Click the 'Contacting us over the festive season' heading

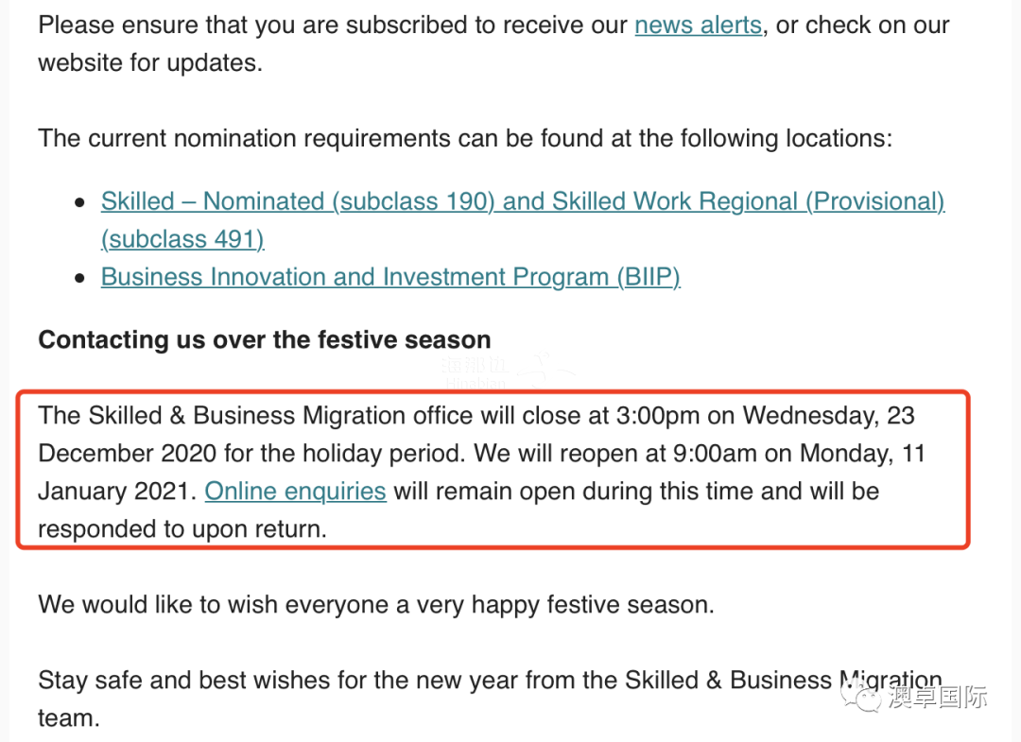tap(265, 340)
